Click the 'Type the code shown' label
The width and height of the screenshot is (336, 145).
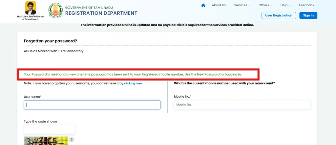coord(40,121)
